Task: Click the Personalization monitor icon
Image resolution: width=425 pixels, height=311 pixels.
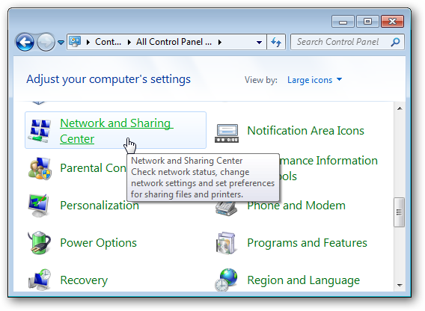Action: click(39, 206)
